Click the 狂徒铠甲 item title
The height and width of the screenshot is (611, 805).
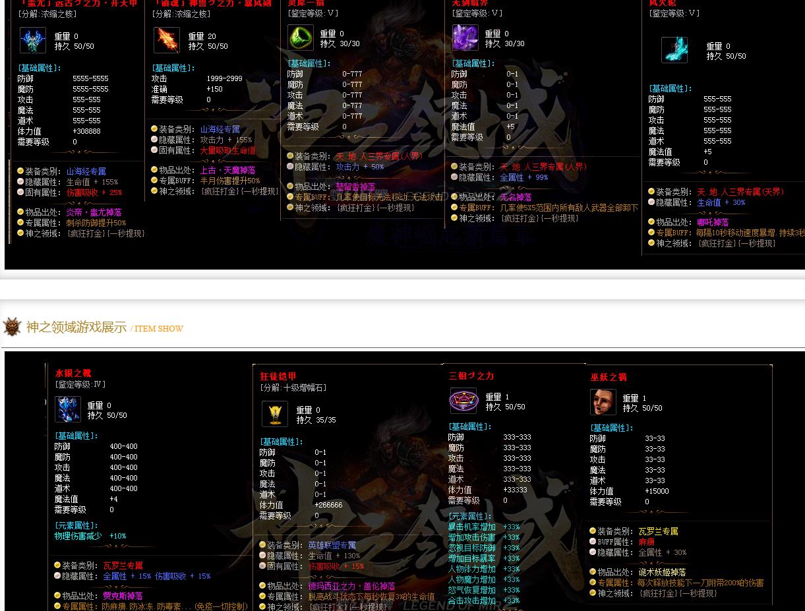(x=278, y=376)
